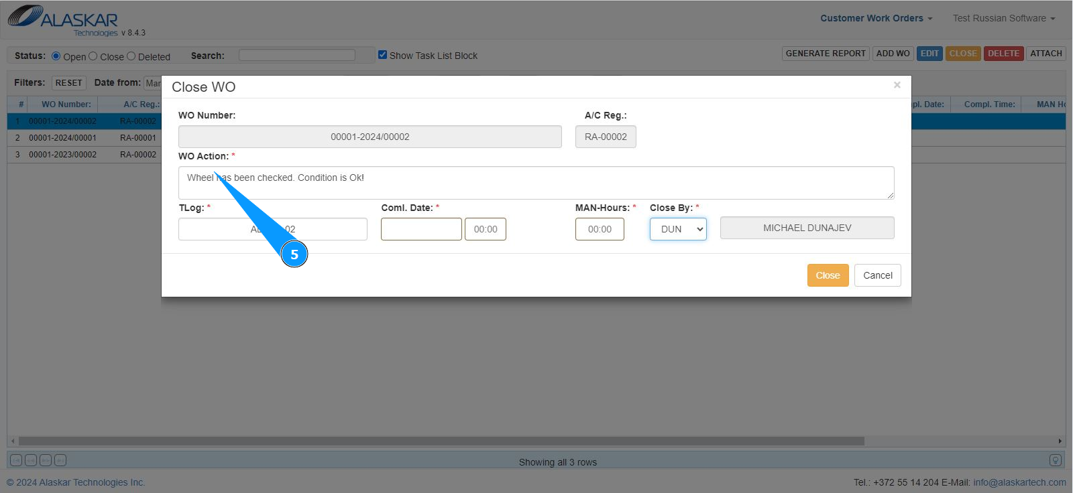
Task: Go to previous page of the table
Action: [x=31, y=460]
